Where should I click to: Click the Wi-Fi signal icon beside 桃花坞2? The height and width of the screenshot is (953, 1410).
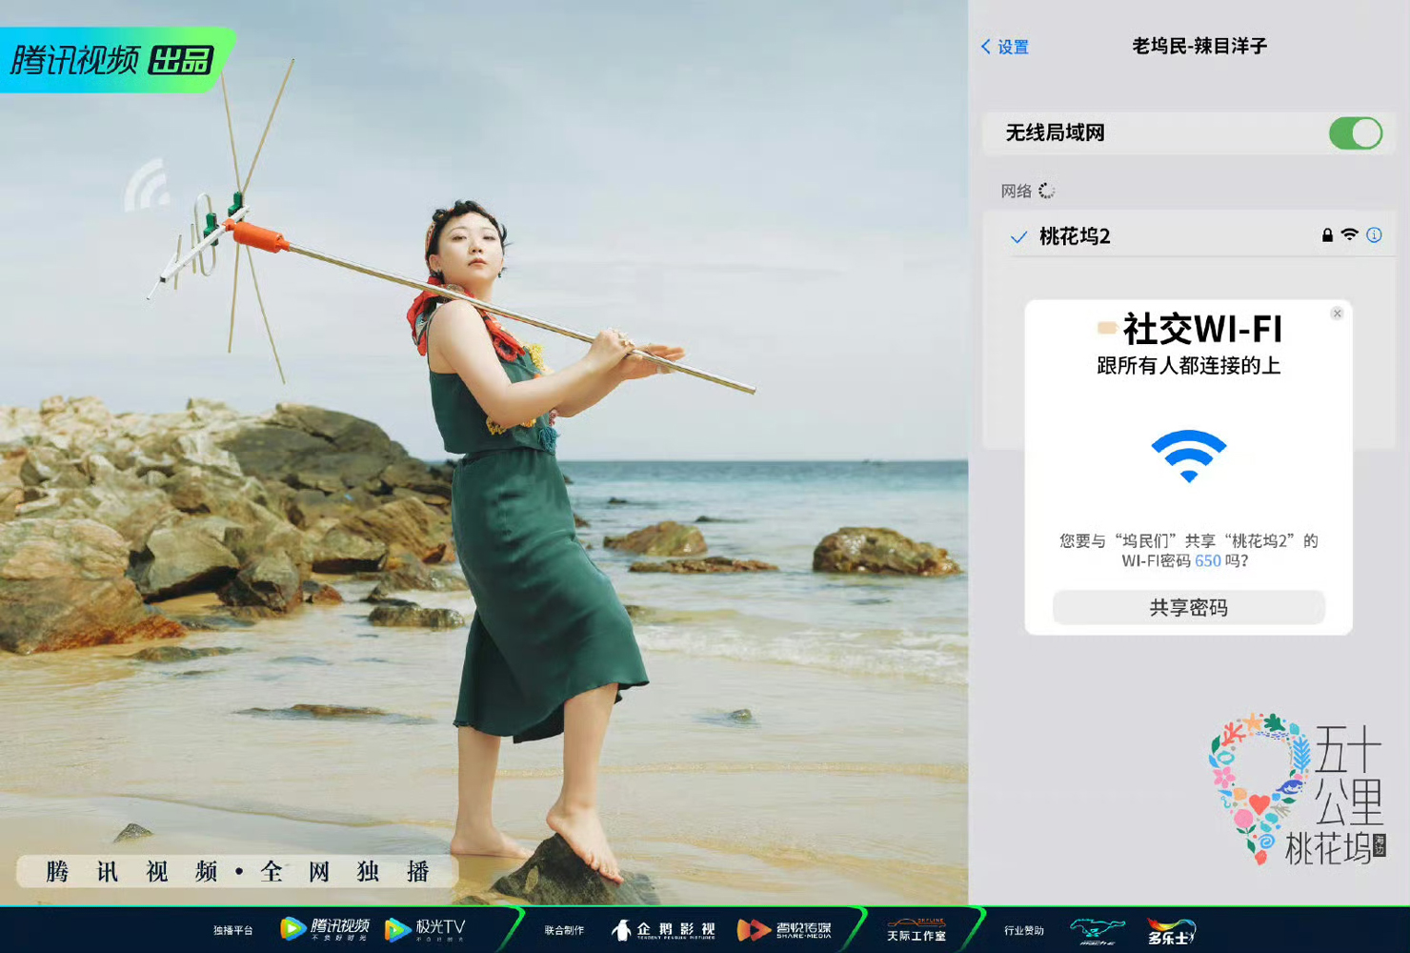click(1349, 234)
